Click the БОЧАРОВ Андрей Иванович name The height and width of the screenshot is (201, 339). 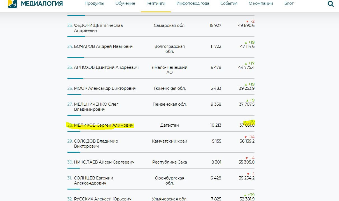[104, 46]
